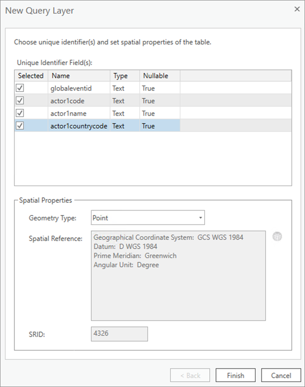Toggle the actor1countrycode checkbox

pos(20,126)
